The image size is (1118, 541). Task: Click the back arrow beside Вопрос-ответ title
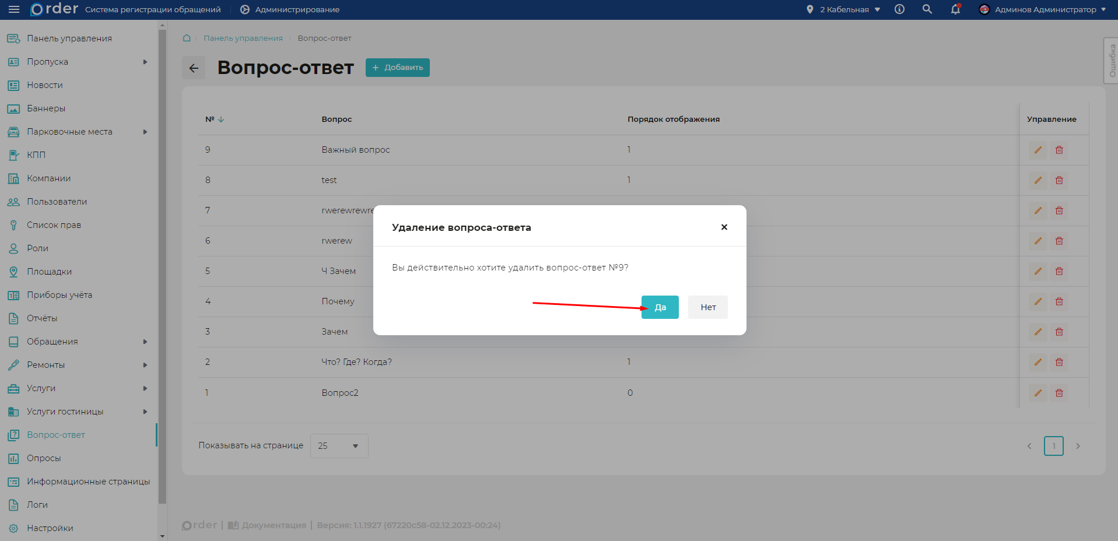pos(194,68)
